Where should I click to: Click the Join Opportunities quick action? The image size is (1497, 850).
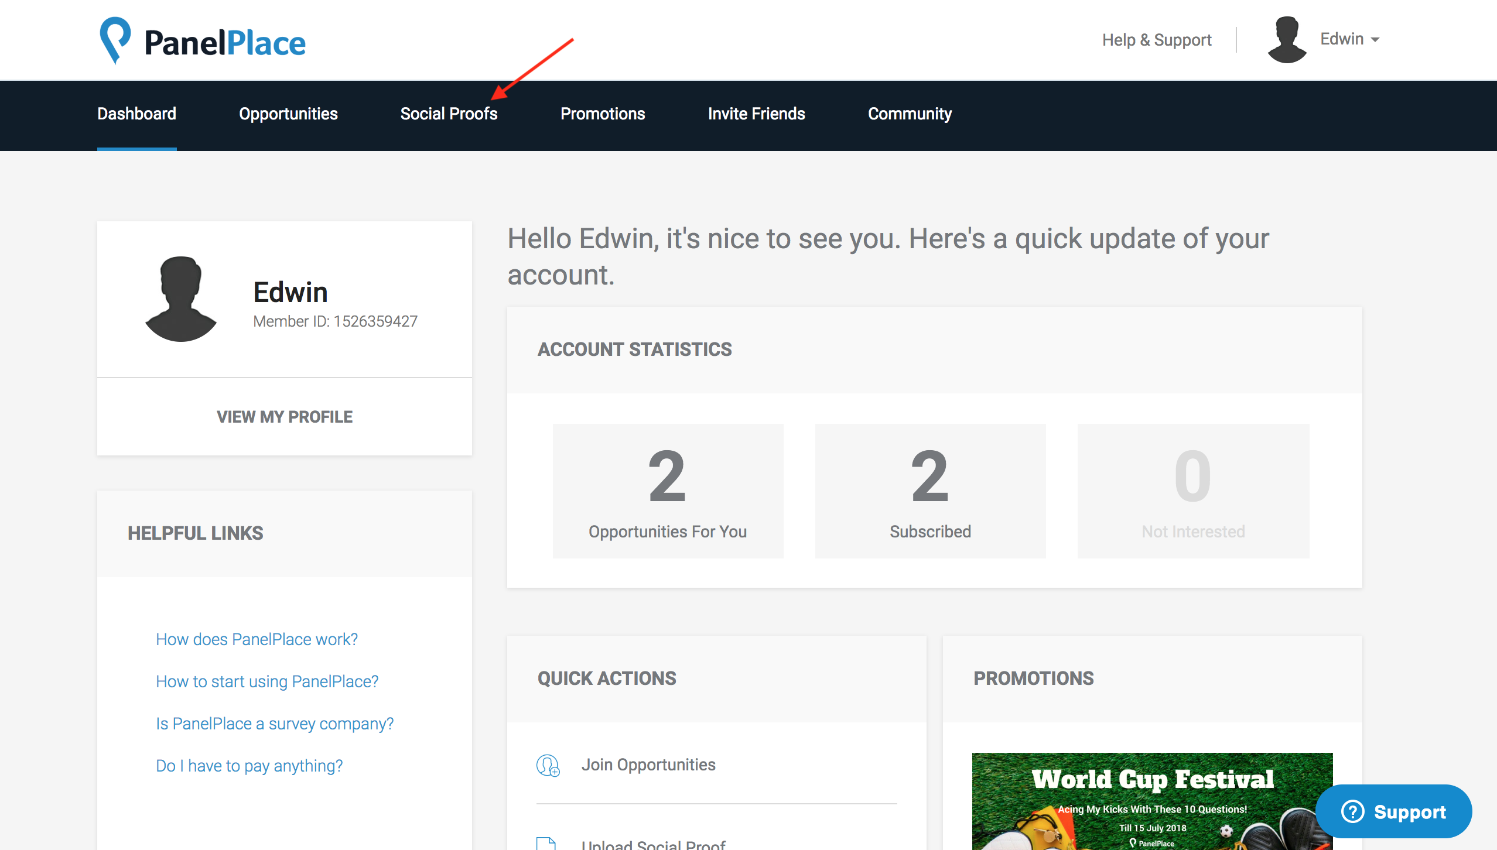click(648, 765)
